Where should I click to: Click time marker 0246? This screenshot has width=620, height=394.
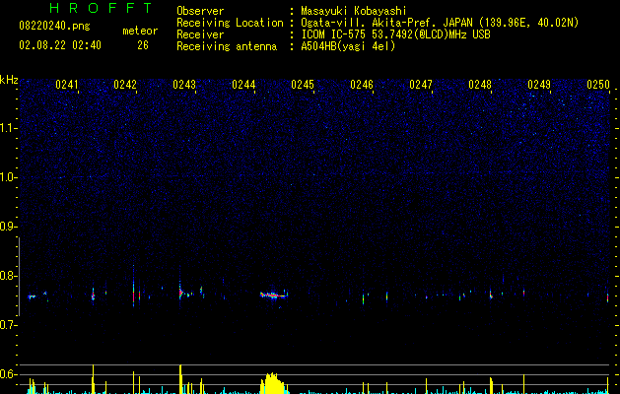tap(362, 85)
